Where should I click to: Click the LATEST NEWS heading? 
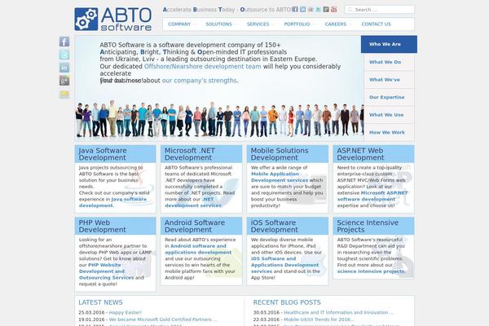[100, 302]
